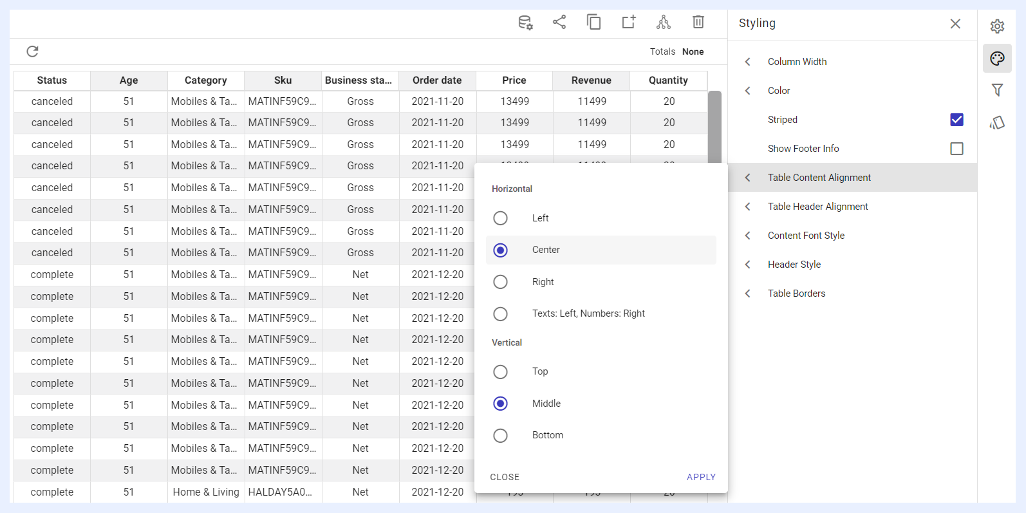1026x513 pixels.
Task: Click the table vertical scrollbar thumb
Action: (x=714, y=127)
